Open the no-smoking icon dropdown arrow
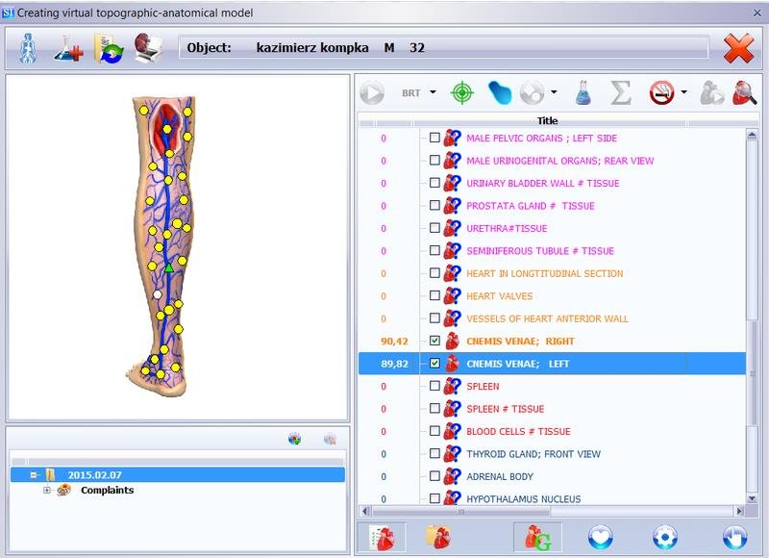The image size is (769, 558). click(x=682, y=93)
